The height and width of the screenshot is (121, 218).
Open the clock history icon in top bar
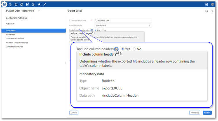click(10, 4)
